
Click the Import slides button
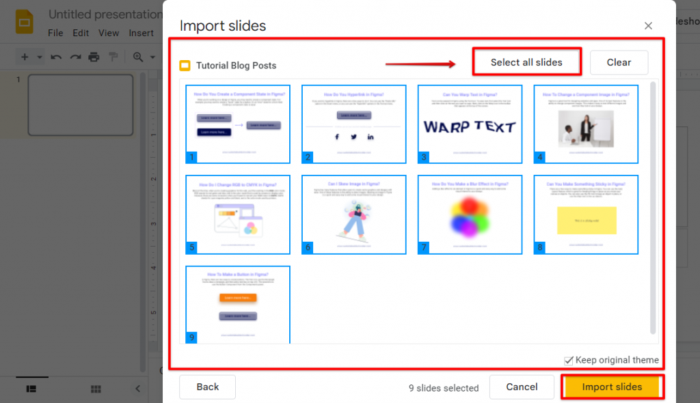612,387
